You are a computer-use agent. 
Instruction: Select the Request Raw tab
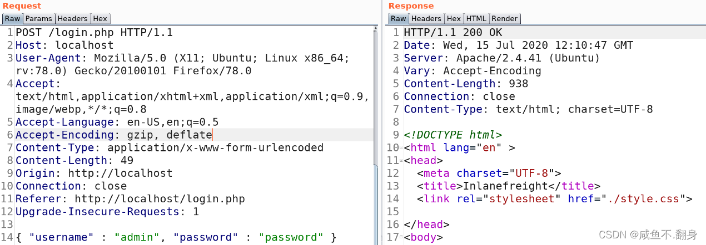[12, 18]
